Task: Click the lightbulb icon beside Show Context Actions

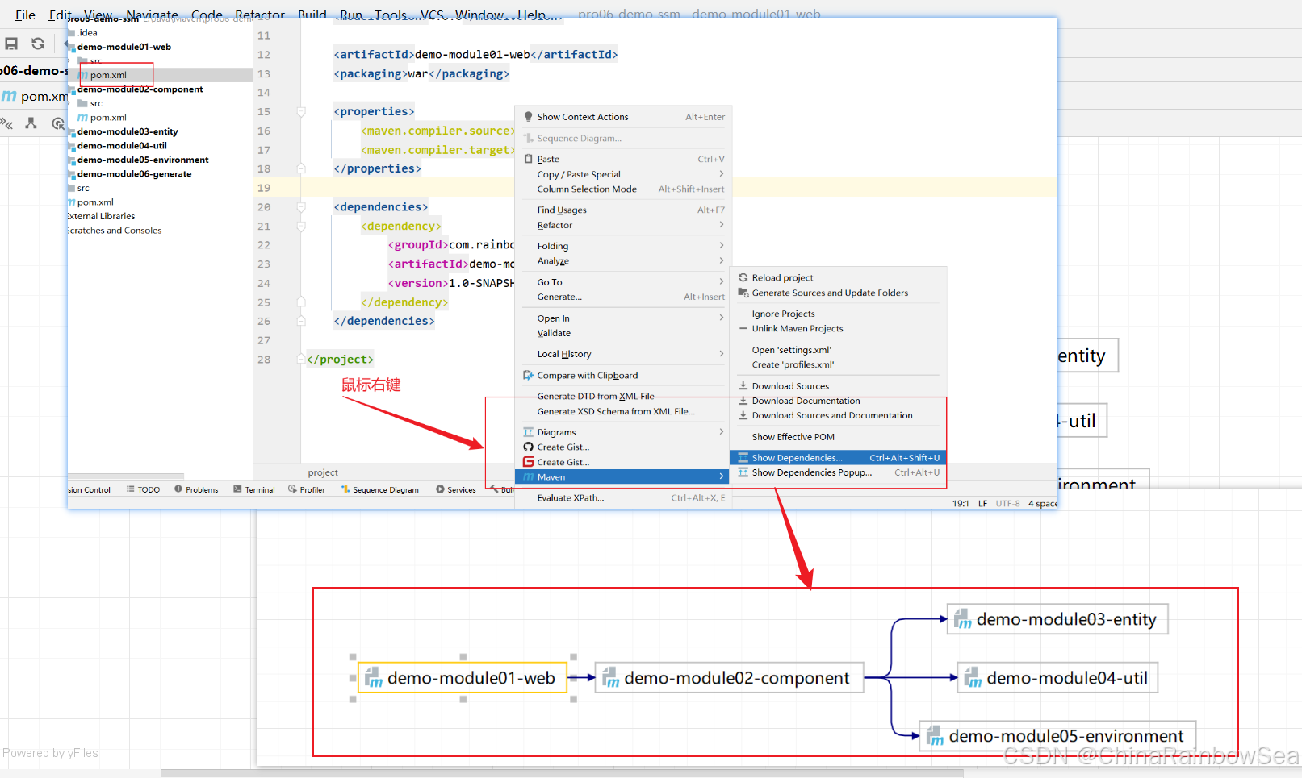Action: 529,117
